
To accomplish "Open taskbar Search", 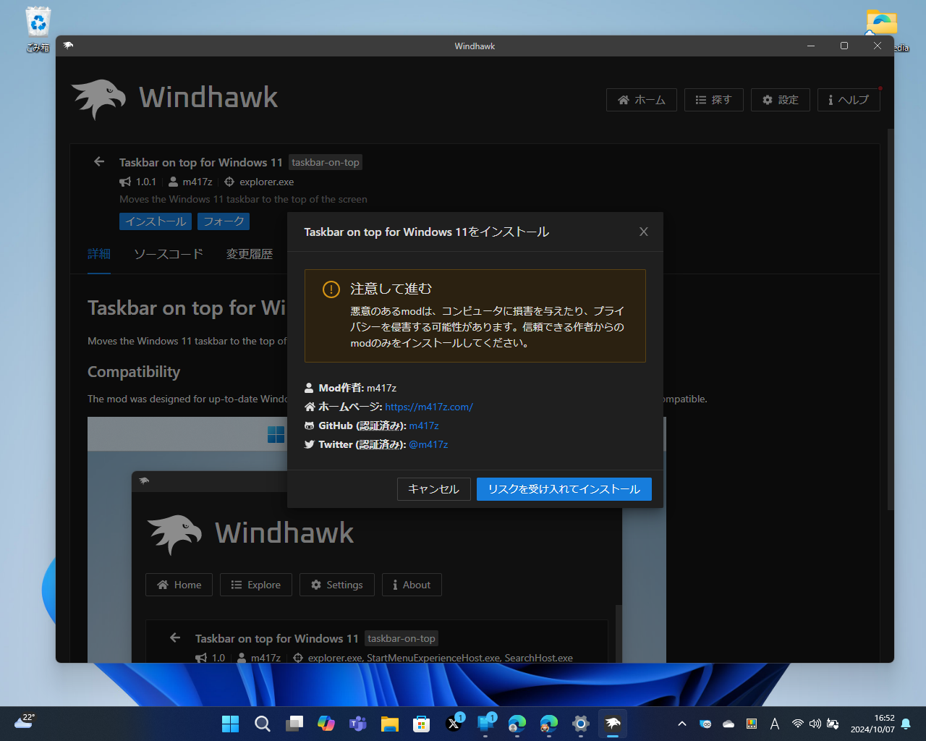I will click(262, 724).
